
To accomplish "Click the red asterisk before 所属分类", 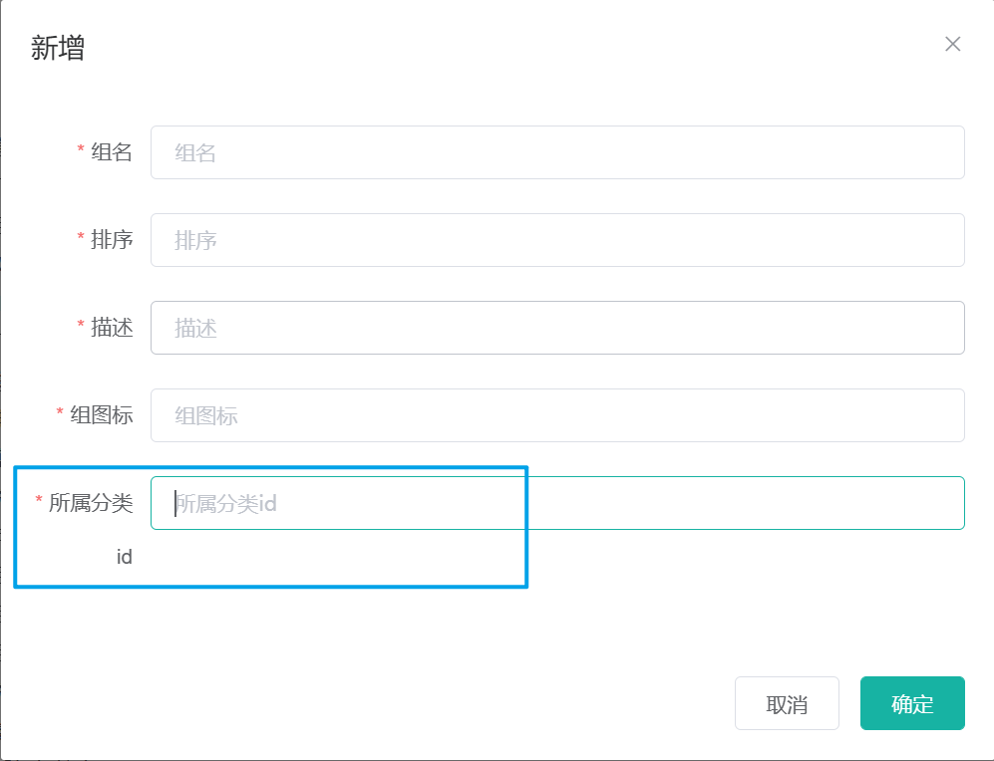I will [39, 501].
